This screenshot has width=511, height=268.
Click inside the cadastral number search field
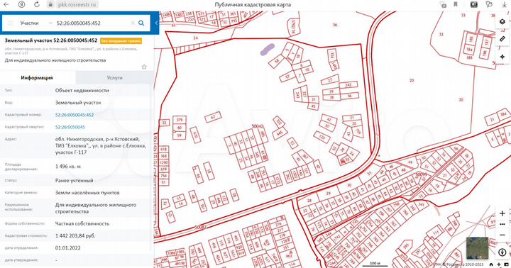click(x=92, y=23)
